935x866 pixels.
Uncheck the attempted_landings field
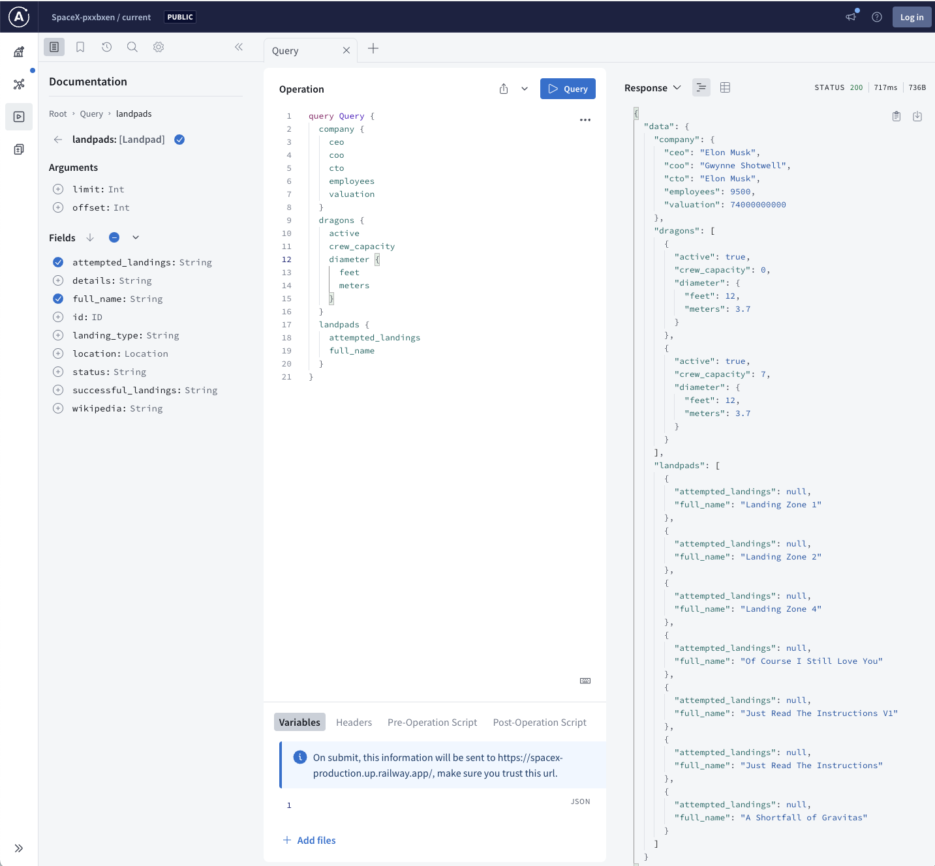coord(58,262)
